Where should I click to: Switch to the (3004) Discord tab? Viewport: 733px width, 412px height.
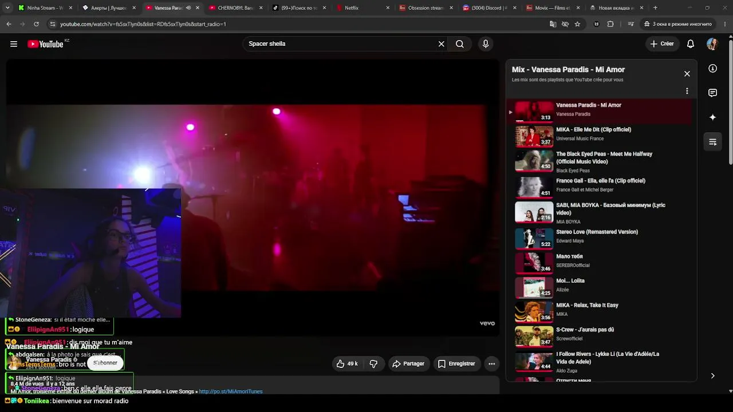coord(488,8)
